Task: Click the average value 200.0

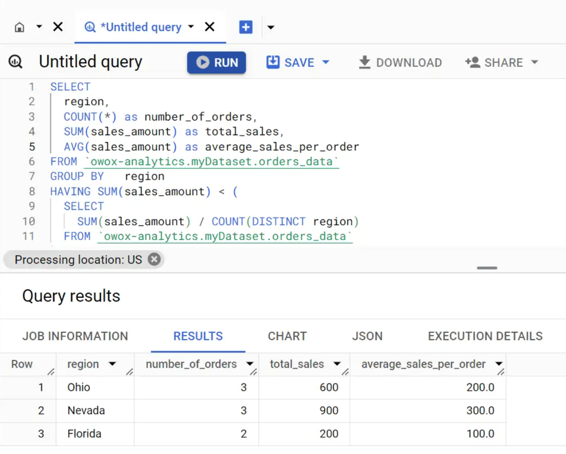Action: [x=480, y=387]
